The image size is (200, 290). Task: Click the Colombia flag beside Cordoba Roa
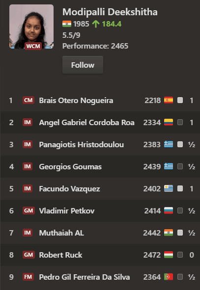click(x=169, y=122)
